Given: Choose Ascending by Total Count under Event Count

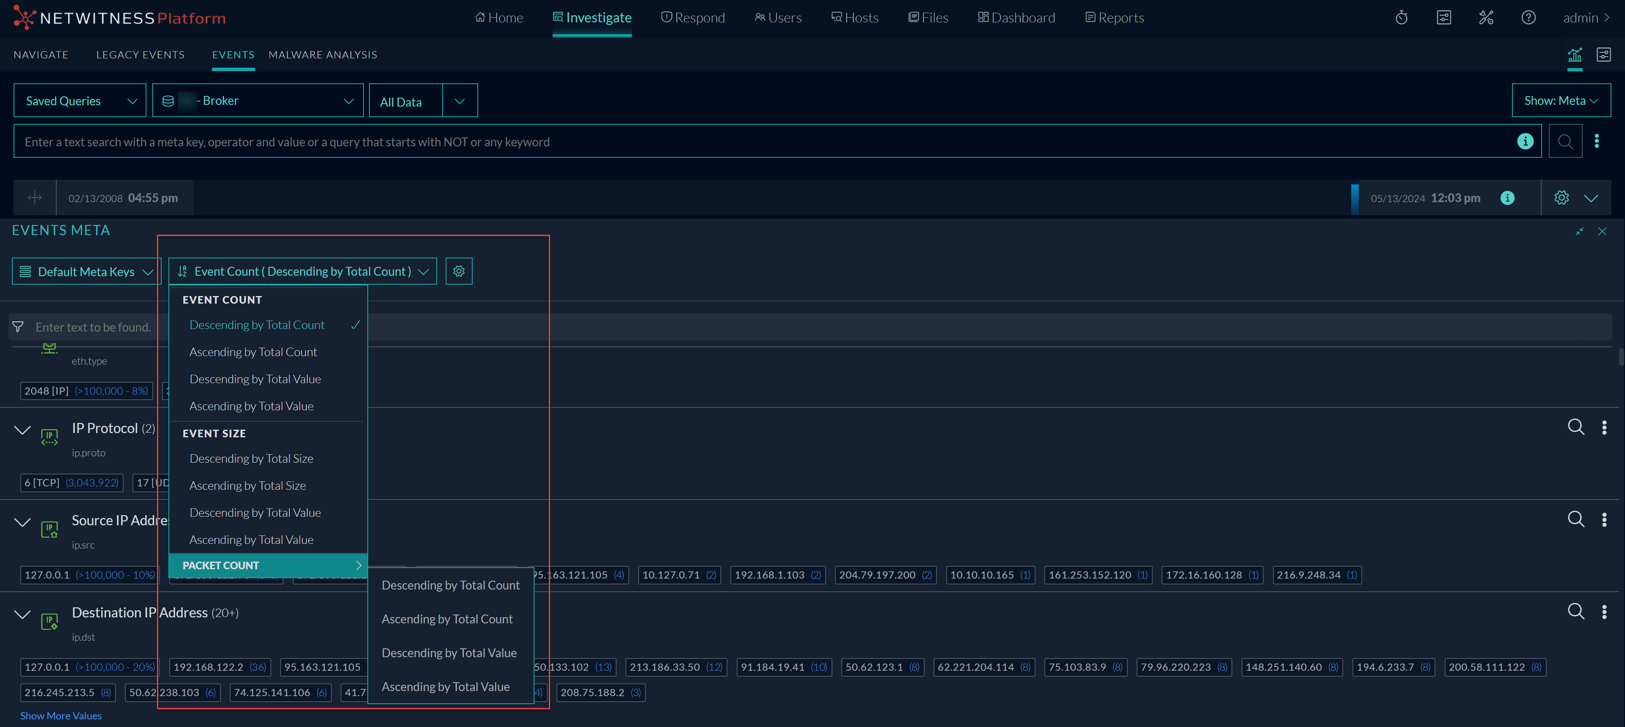Looking at the screenshot, I should pos(253,352).
